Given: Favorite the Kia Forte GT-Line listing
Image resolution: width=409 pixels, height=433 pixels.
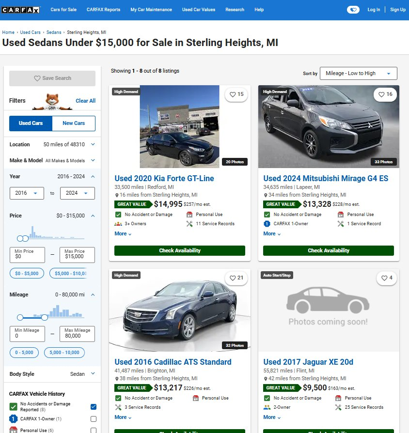Looking at the screenshot, I should (x=236, y=94).
